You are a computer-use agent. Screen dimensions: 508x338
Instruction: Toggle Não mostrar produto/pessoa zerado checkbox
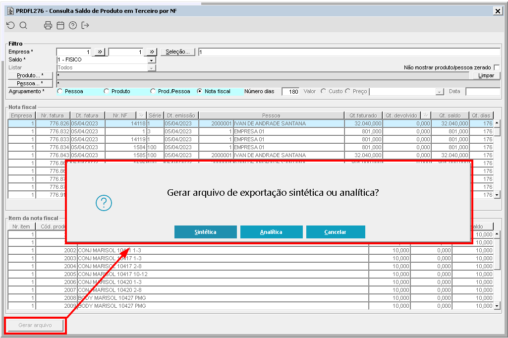[497, 67]
